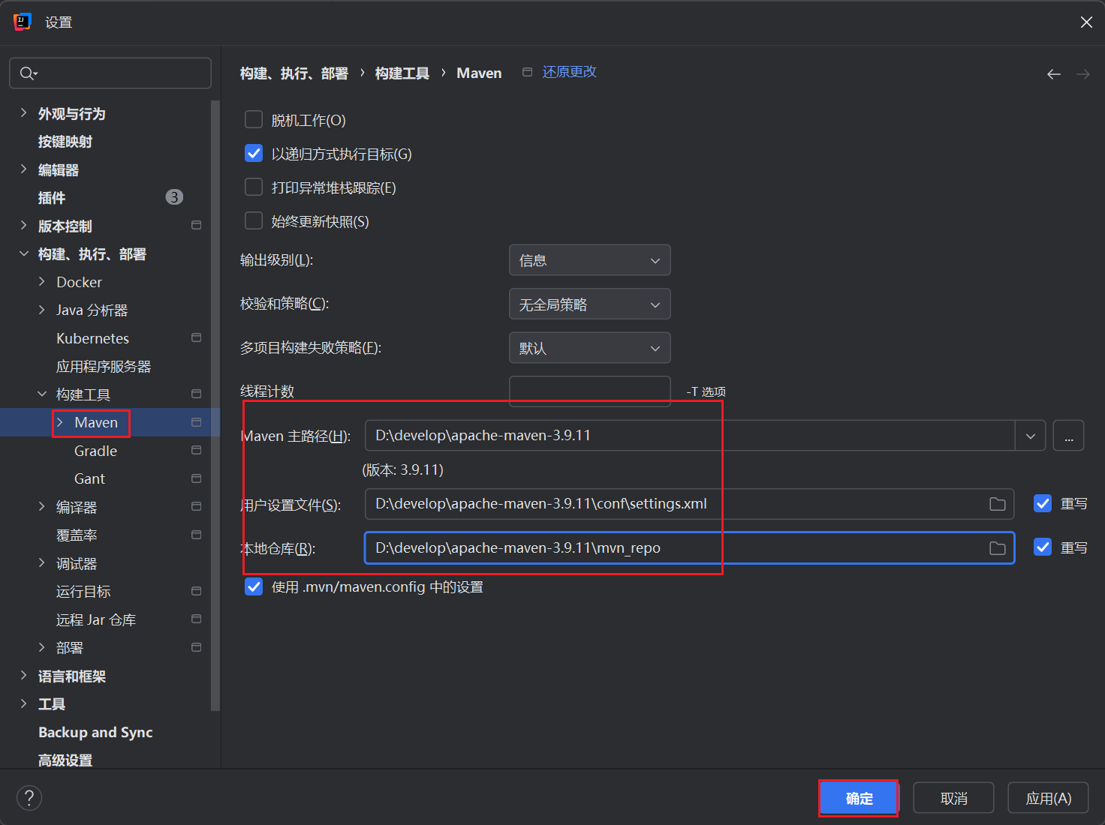Expand the 语言和框架 tree node
1105x825 pixels.
point(23,676)
